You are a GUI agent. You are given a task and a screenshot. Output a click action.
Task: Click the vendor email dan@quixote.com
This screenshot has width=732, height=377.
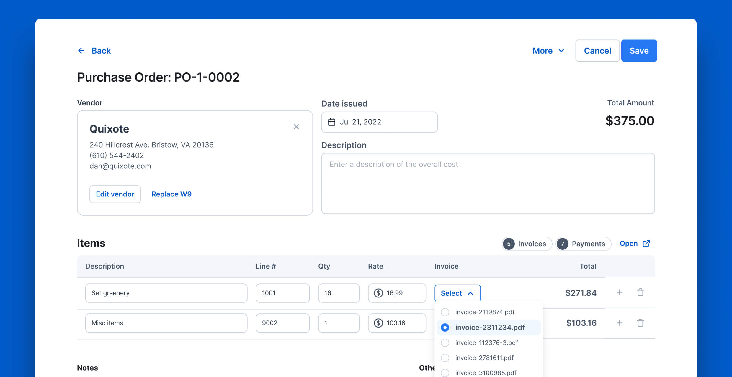click(x=120, y=166)
